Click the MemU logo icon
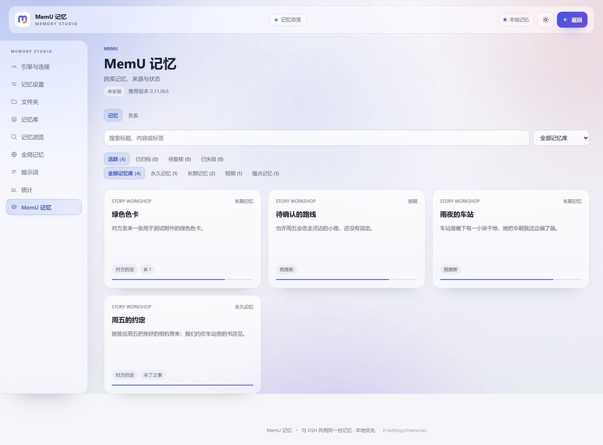This screenshot has width=603, height=445. (x=23, y=20)
